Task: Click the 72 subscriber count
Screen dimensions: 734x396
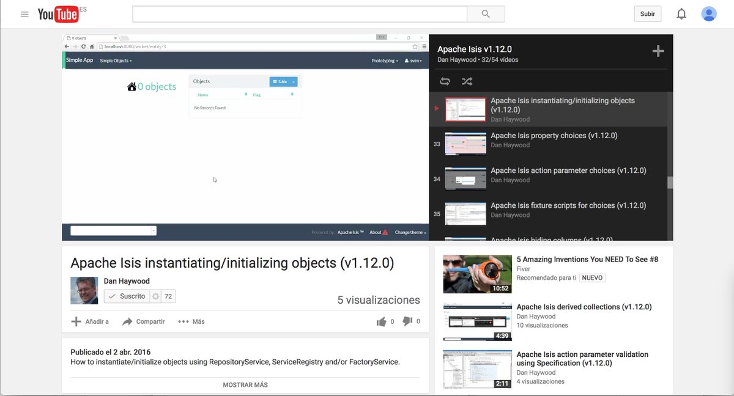Action: tap(168, 296)
